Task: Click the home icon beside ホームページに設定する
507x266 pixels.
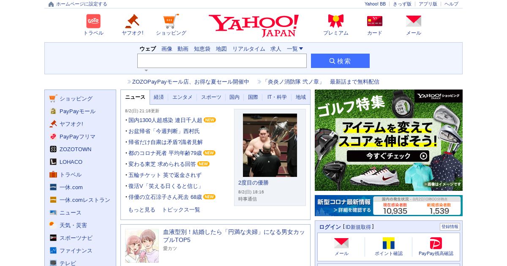Action: pyautogui.click(x=51, y=4)
